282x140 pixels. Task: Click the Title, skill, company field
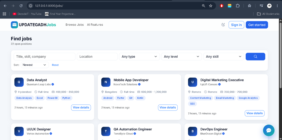(44, 56)
